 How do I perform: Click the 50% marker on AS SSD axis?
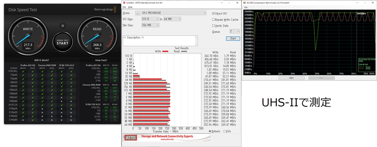tap(317, 74)
